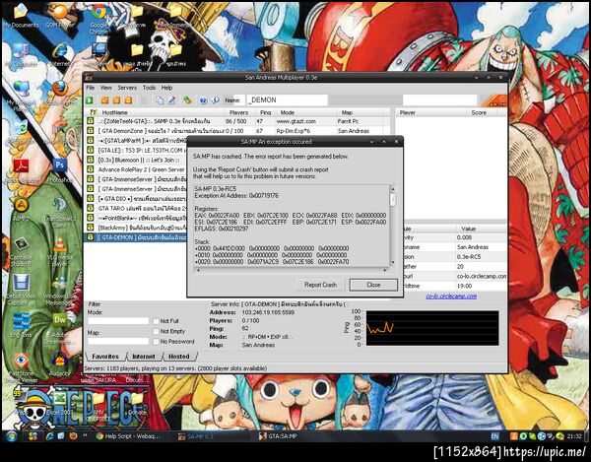This screenshot has width=591, height=462.
Task: Launch Camtasia Studio 8 shortcut
Action: click(x=21, y=250)
